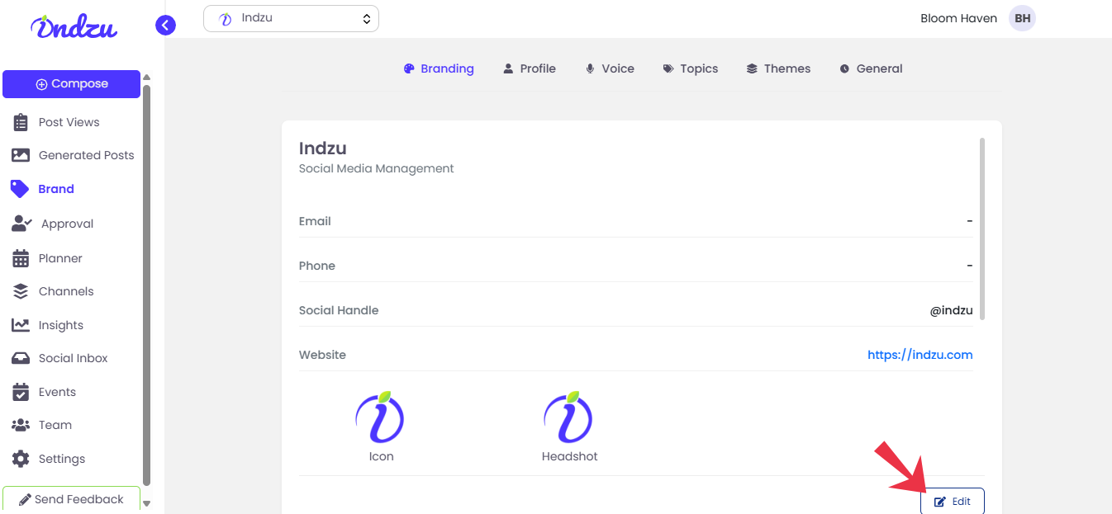The width and height of the screenshot is (1112, 514).
Task: Collapse the sidebar with arrow button
Action: click(165, 26)
